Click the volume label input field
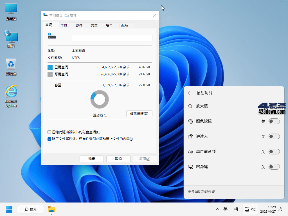288x216 pixels. [112, 38]
